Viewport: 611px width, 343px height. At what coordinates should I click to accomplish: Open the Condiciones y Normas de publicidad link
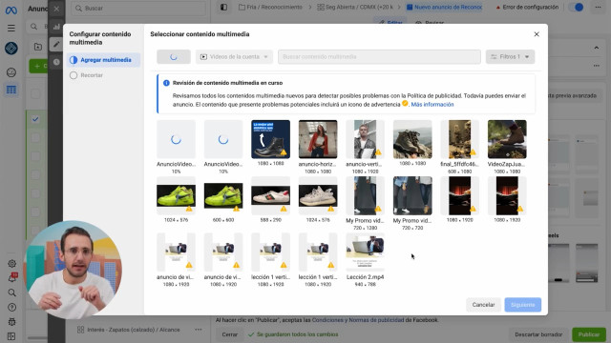click(358, 320)
